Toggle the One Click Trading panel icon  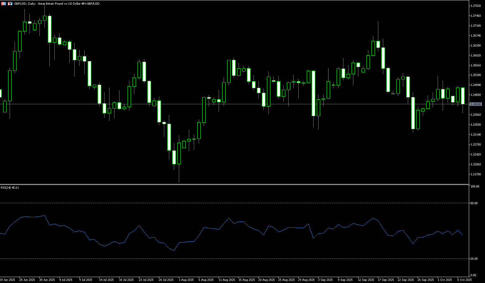[10, 3]
